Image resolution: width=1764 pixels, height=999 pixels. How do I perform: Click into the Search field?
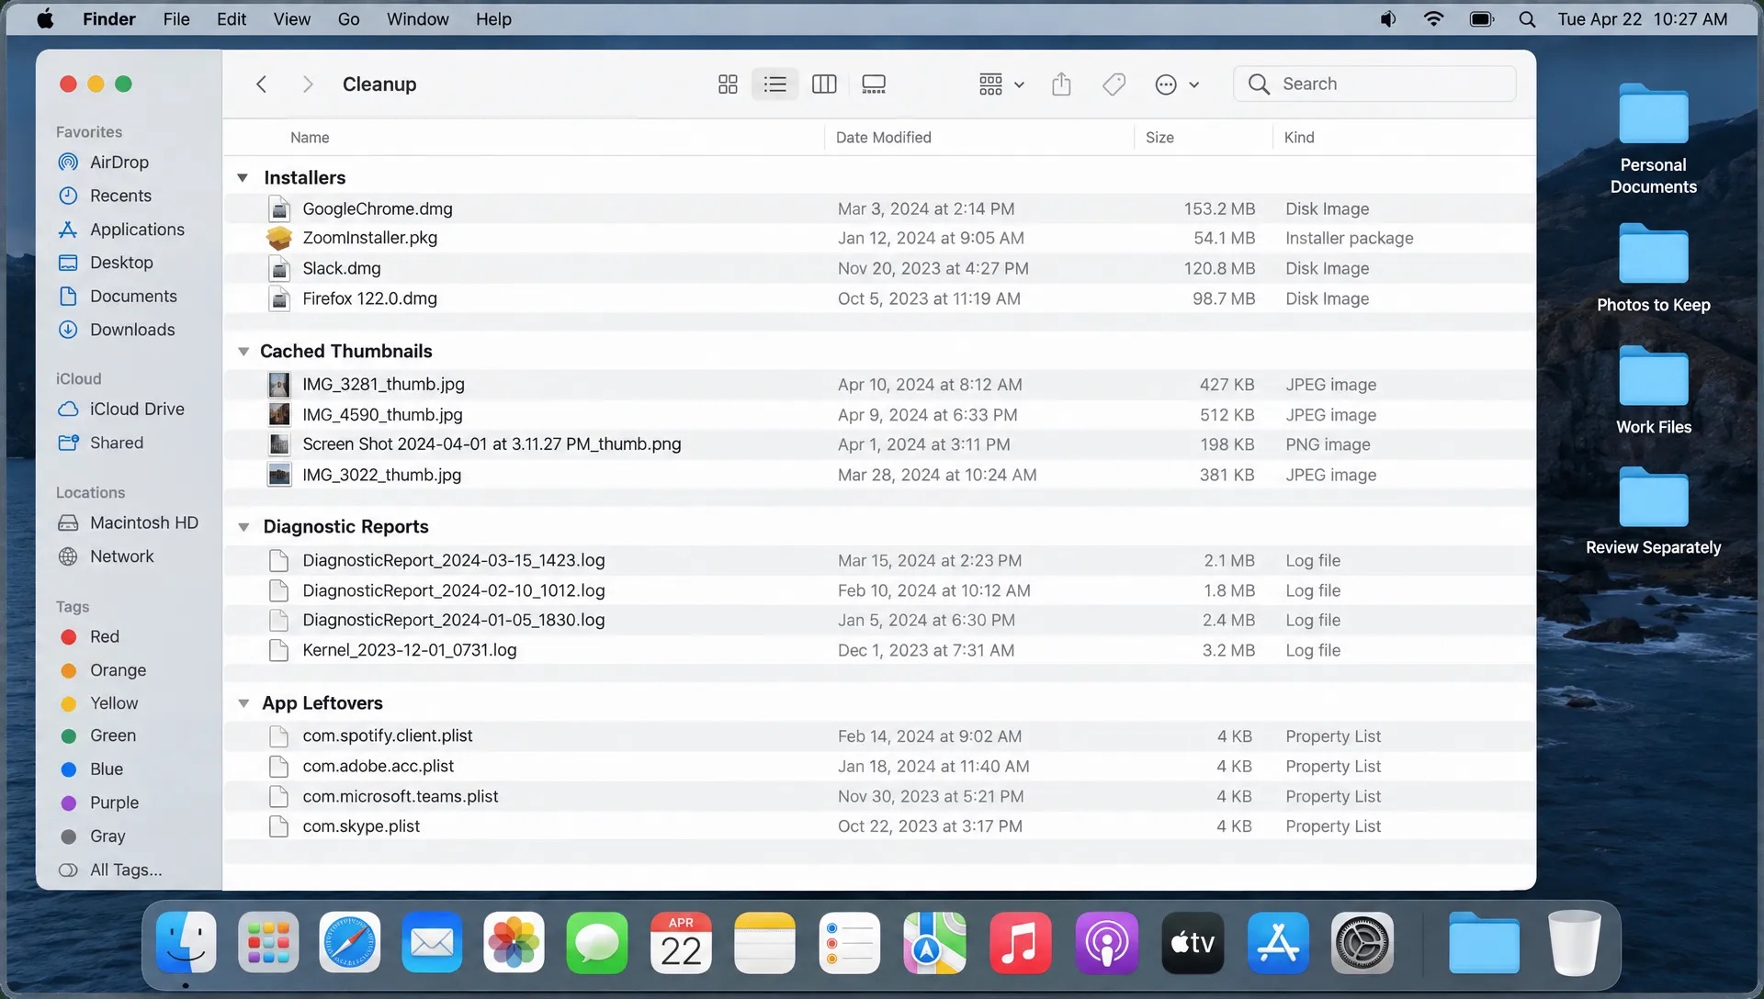[1374, 84]
